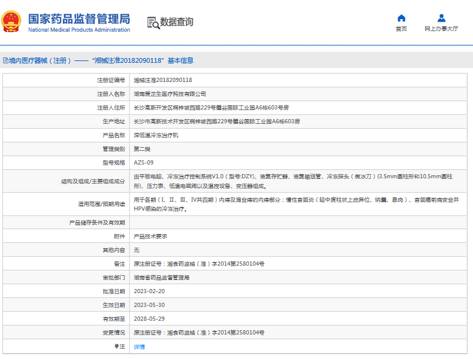Click the 结构及组成/主要组成成分 label
The height and width of the screenshot is (359, 473).
point(93,181)
